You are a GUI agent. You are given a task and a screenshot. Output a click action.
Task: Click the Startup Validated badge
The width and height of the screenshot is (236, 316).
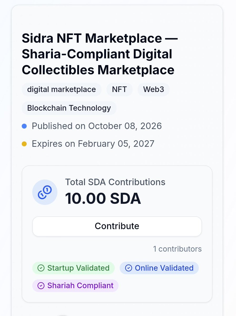click(x=73, y=268)
